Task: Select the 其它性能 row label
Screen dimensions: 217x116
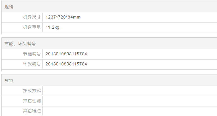Action: (x=32, y=101)
